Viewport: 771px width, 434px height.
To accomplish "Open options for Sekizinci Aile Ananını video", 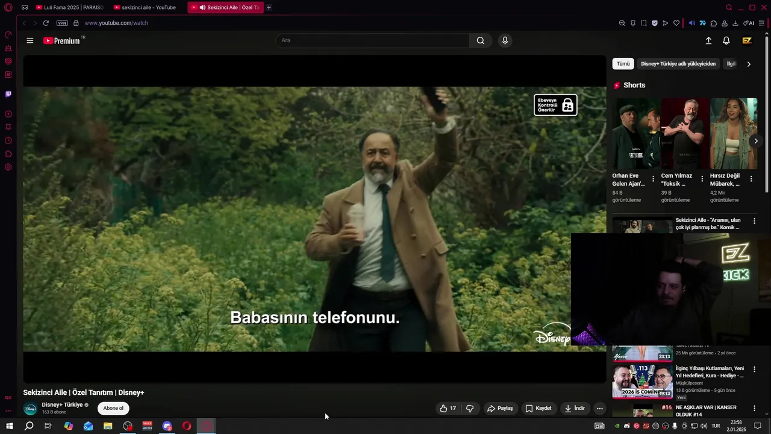I will (x=754, y=221).
